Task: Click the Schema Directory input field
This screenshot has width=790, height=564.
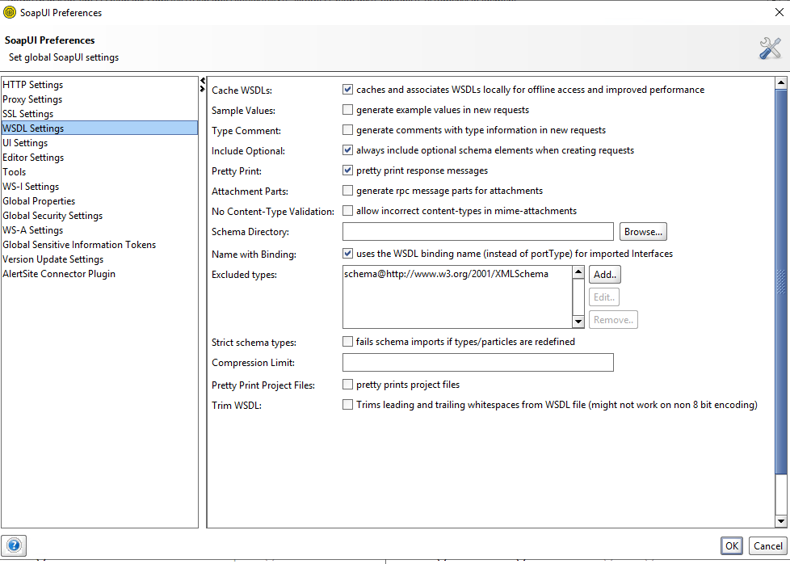Action: [477, 232]
